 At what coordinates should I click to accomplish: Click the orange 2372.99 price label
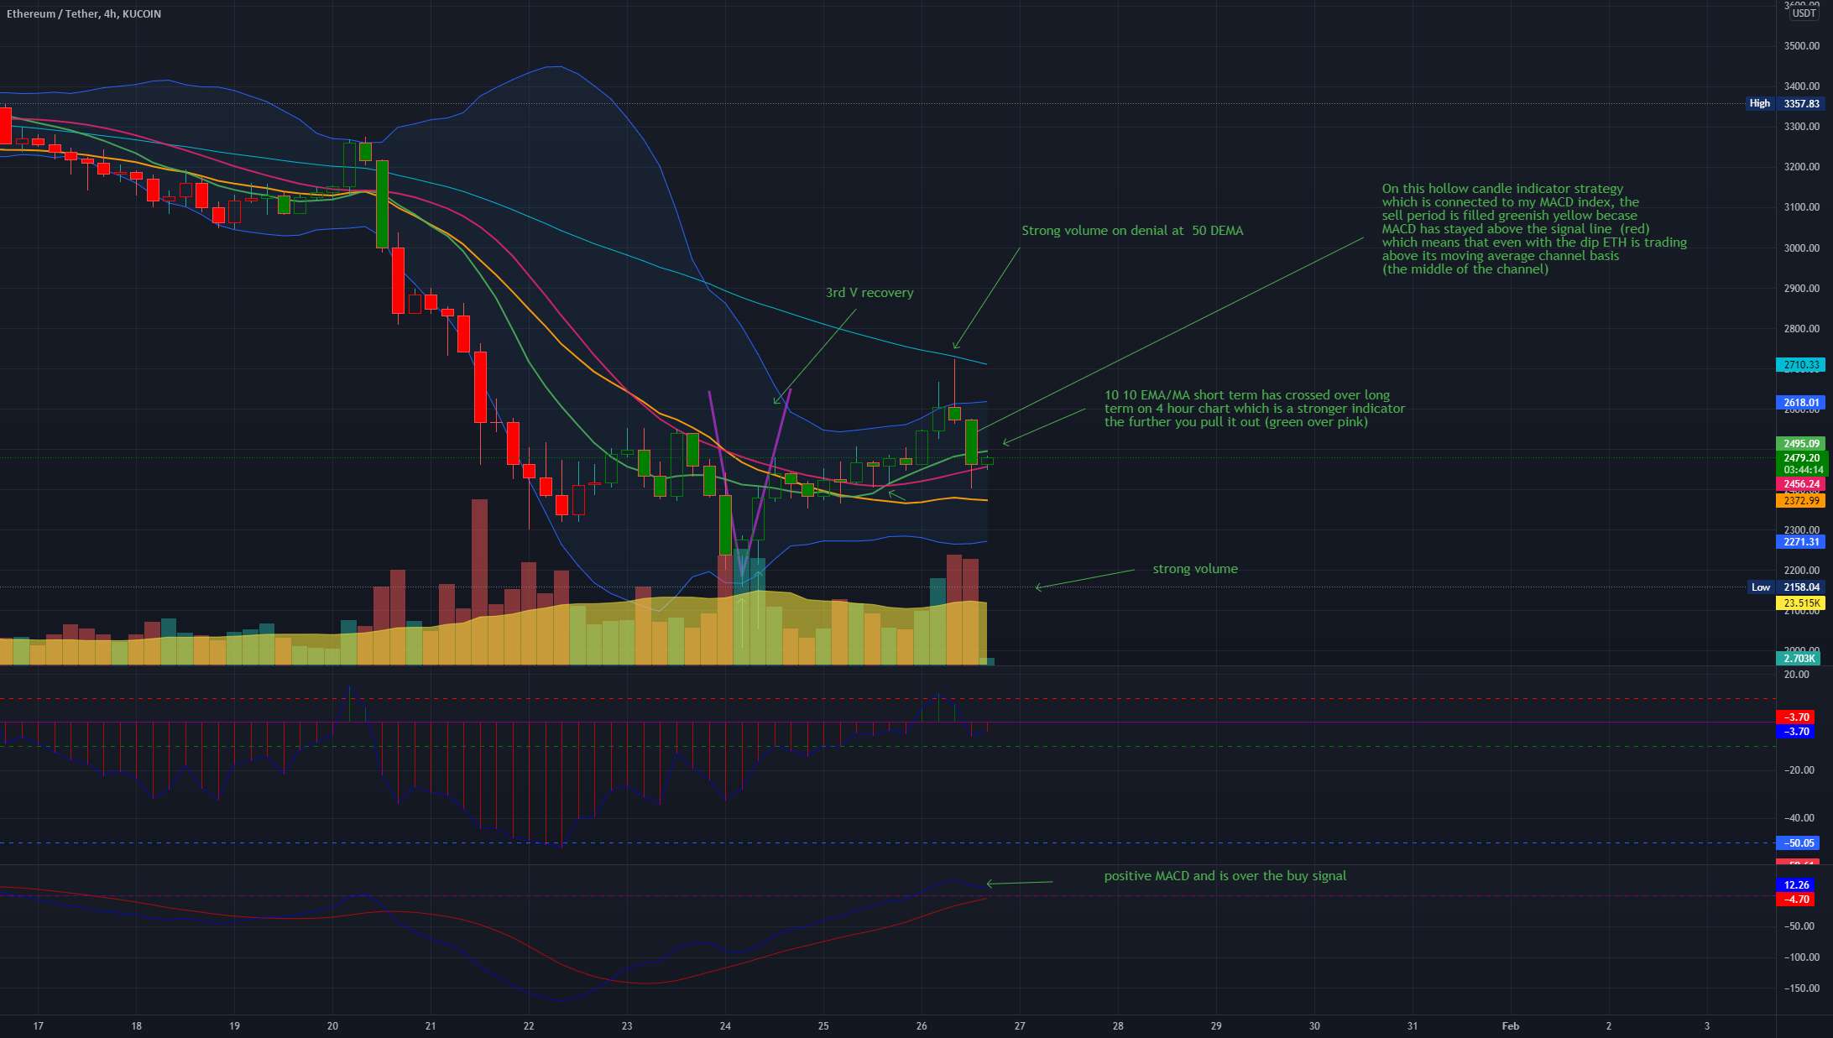[1801, 501]
